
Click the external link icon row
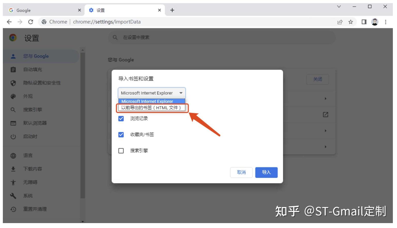pyautogui.click(x=325, y=115)
